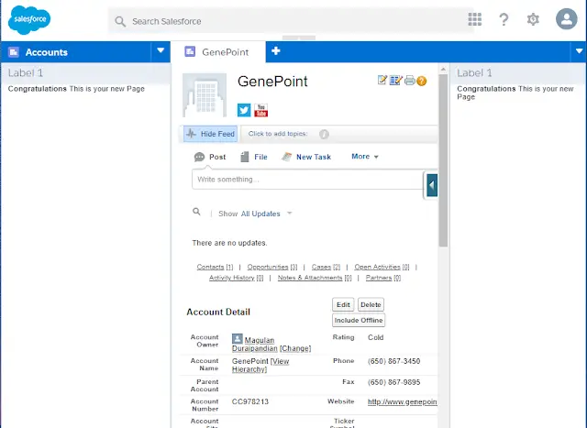Open the App Launcher grid icon
The height and width of the screenshot is (428, 587).
[x=475, y=19]
